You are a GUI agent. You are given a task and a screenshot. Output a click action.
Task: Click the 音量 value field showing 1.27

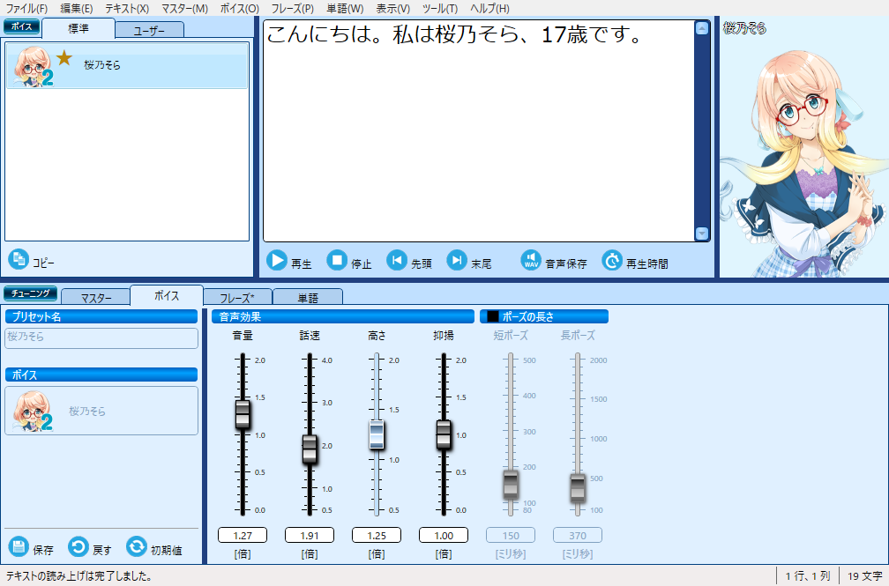coord(243,535)
